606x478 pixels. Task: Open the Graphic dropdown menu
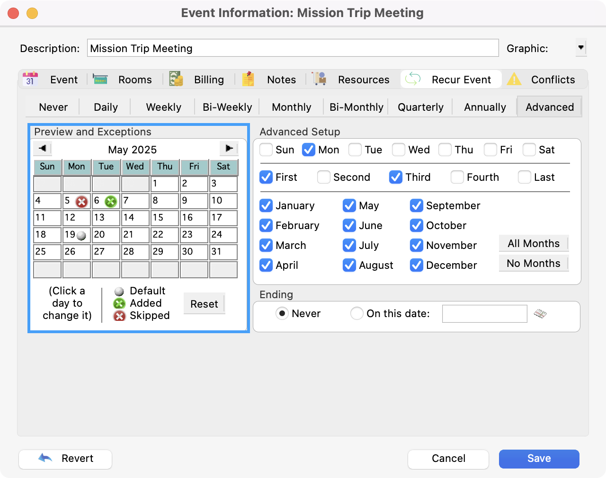(x=581, y=48)
